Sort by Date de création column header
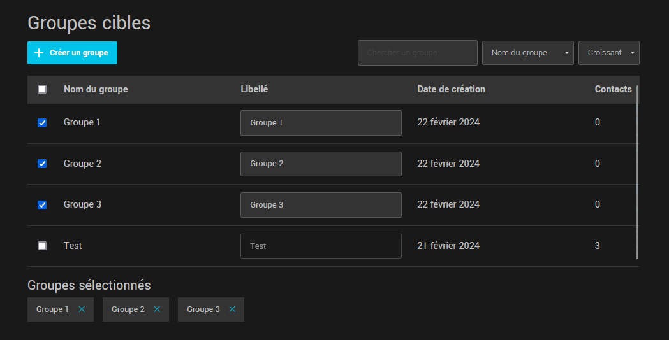The width and height of the screenshot is (669, 340). click(x=451, y=89)
